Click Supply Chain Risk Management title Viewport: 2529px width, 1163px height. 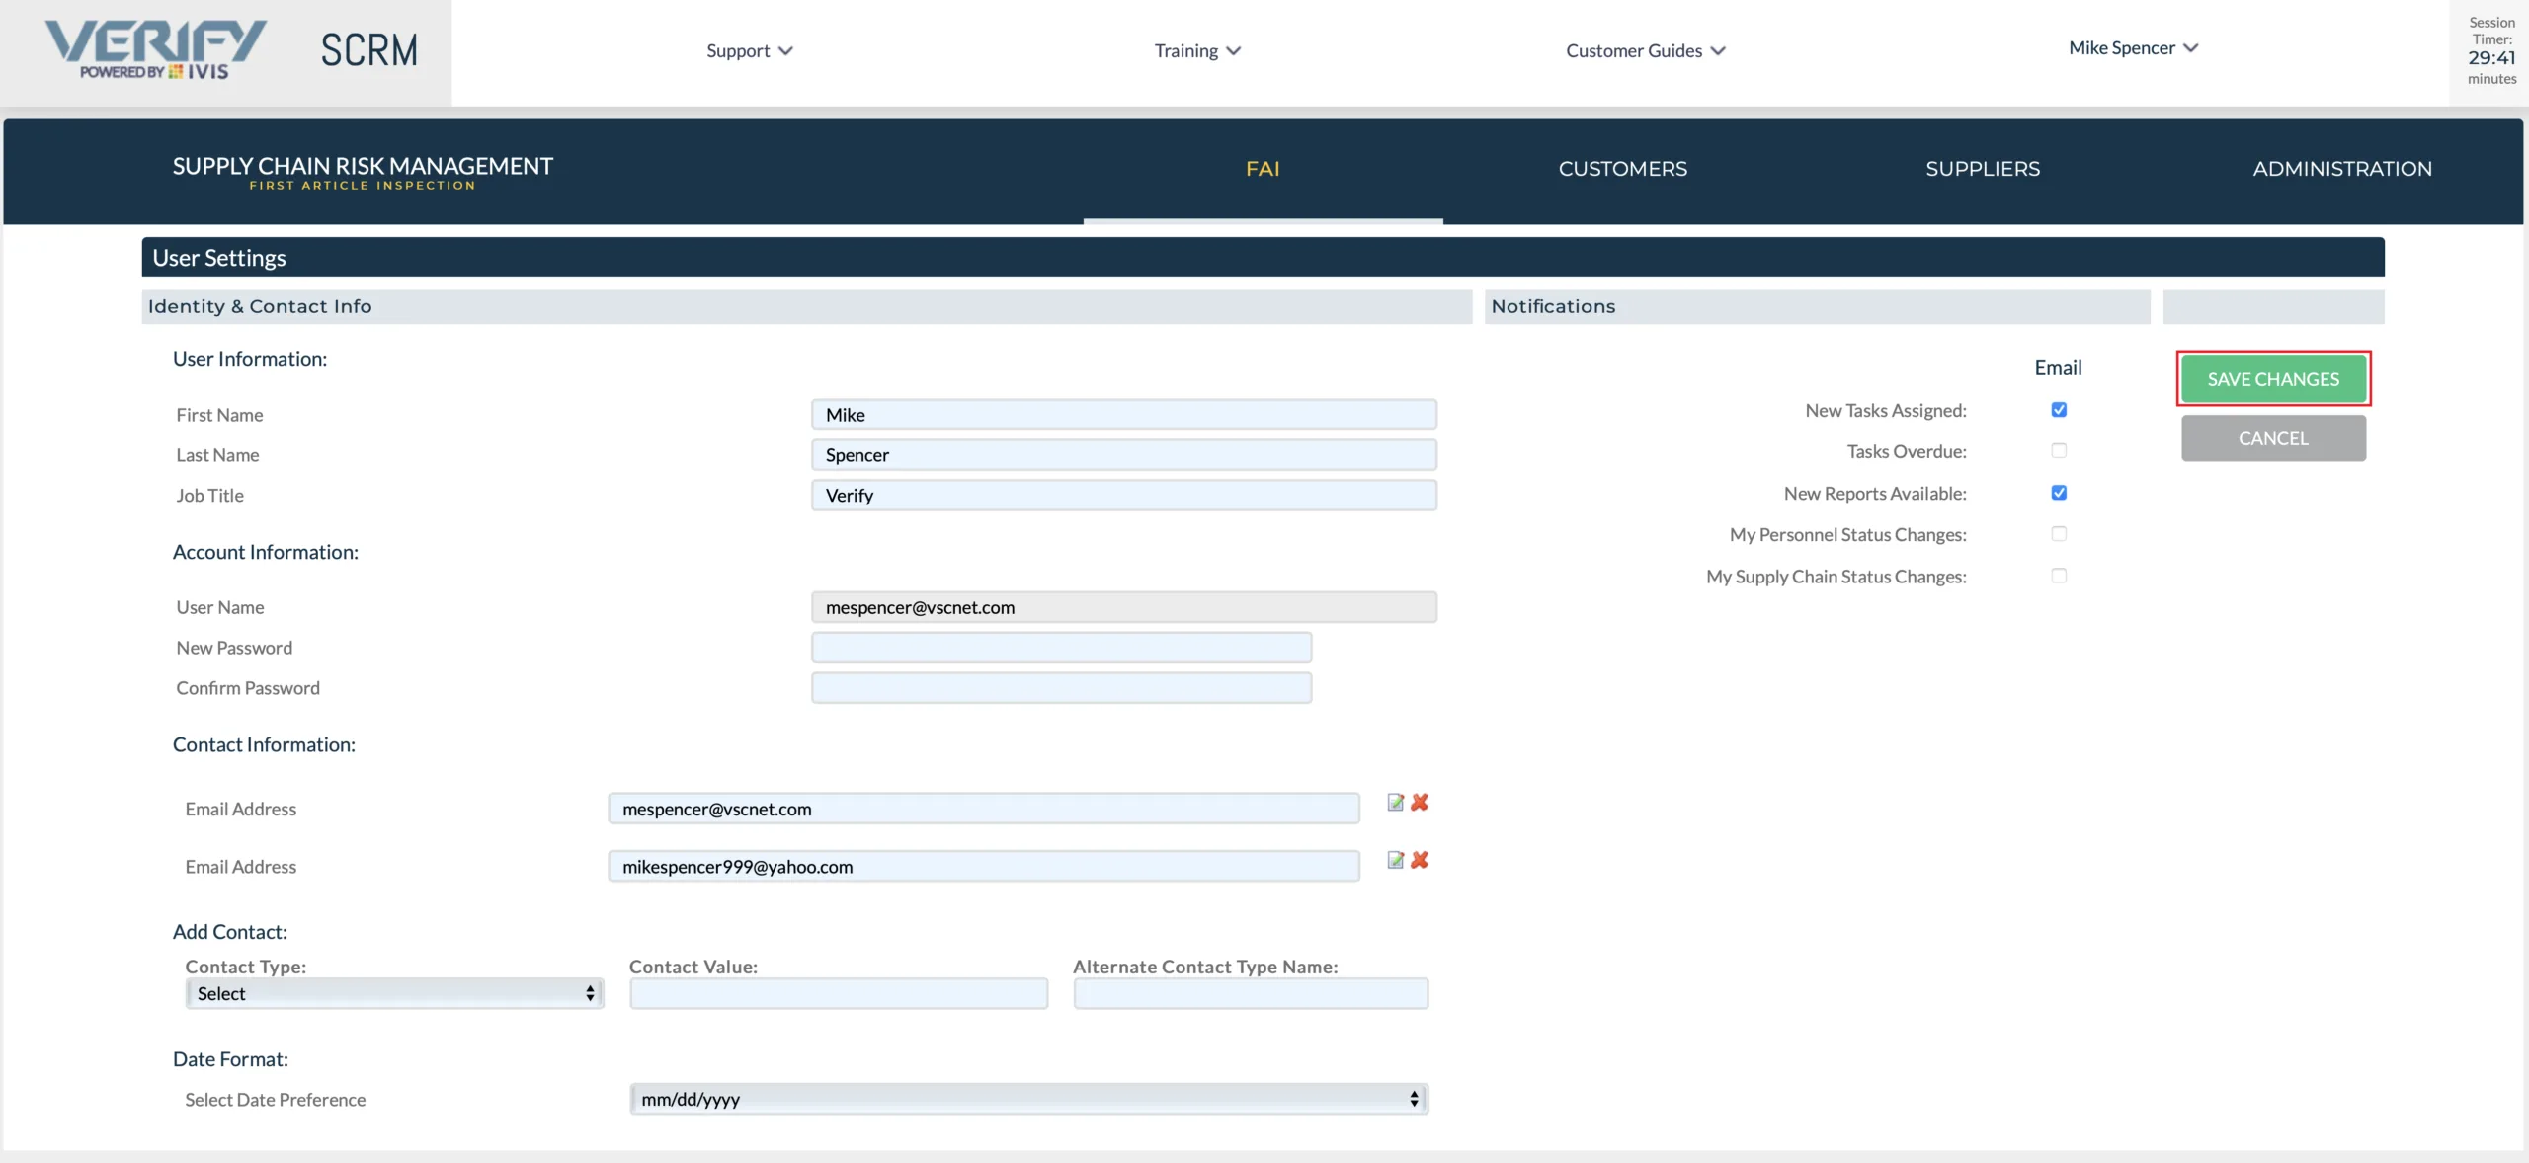363,166
